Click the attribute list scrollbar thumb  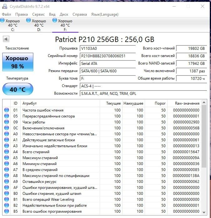pos(204,136)
